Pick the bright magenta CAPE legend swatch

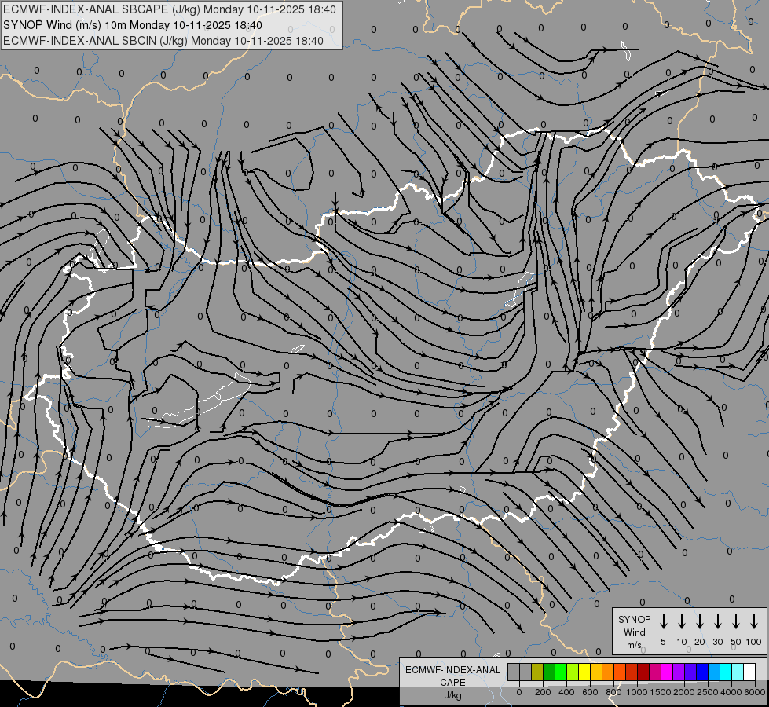pos(668,672)
